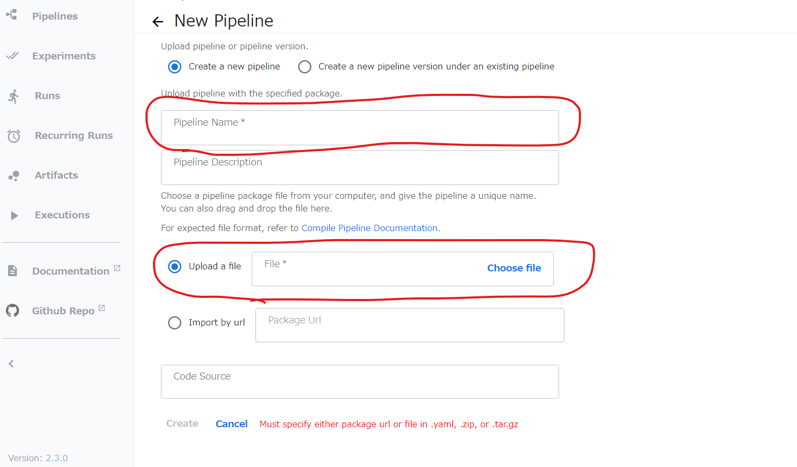Open Documentation via its page icon
Image resolution: width=797 pixels, height=467 pixels.
pos(12,270)
